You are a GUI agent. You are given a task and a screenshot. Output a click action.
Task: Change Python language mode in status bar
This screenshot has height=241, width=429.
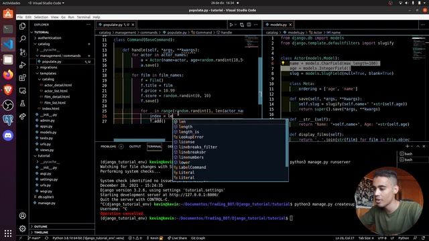click(404, 238)
